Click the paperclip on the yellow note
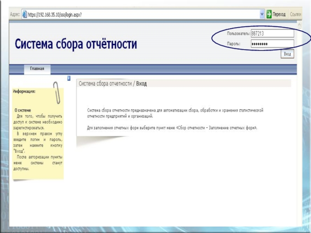This screenshot has width=311, height=233. [x=57, y=92]
